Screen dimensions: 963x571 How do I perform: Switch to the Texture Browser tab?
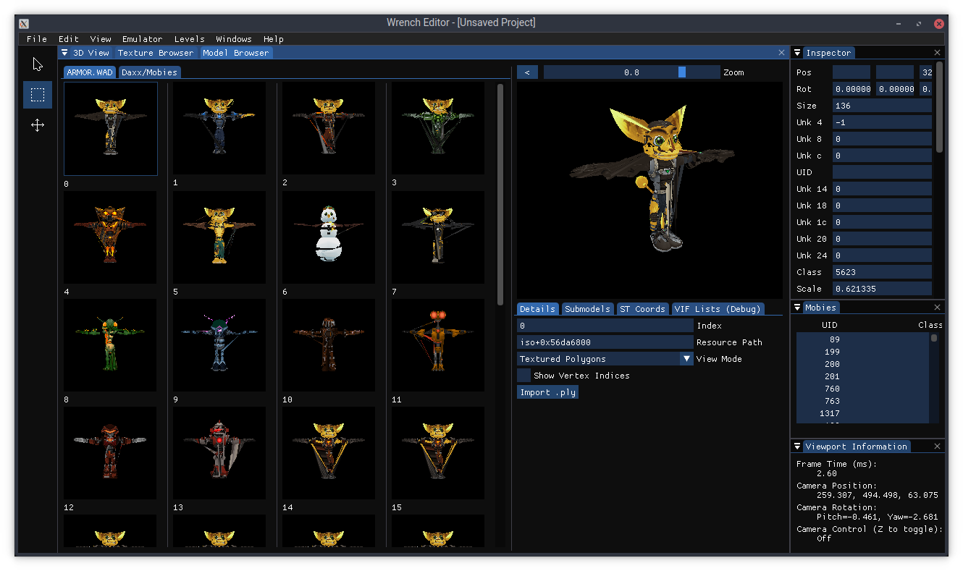156,53
